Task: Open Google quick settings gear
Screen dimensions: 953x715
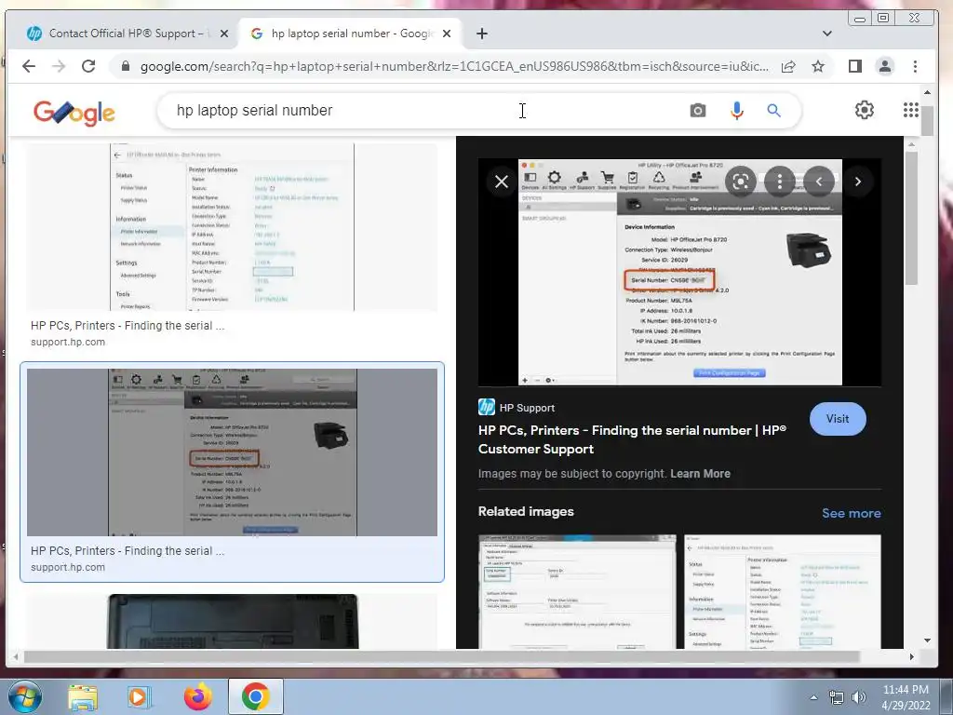Action: pos(865,110)
